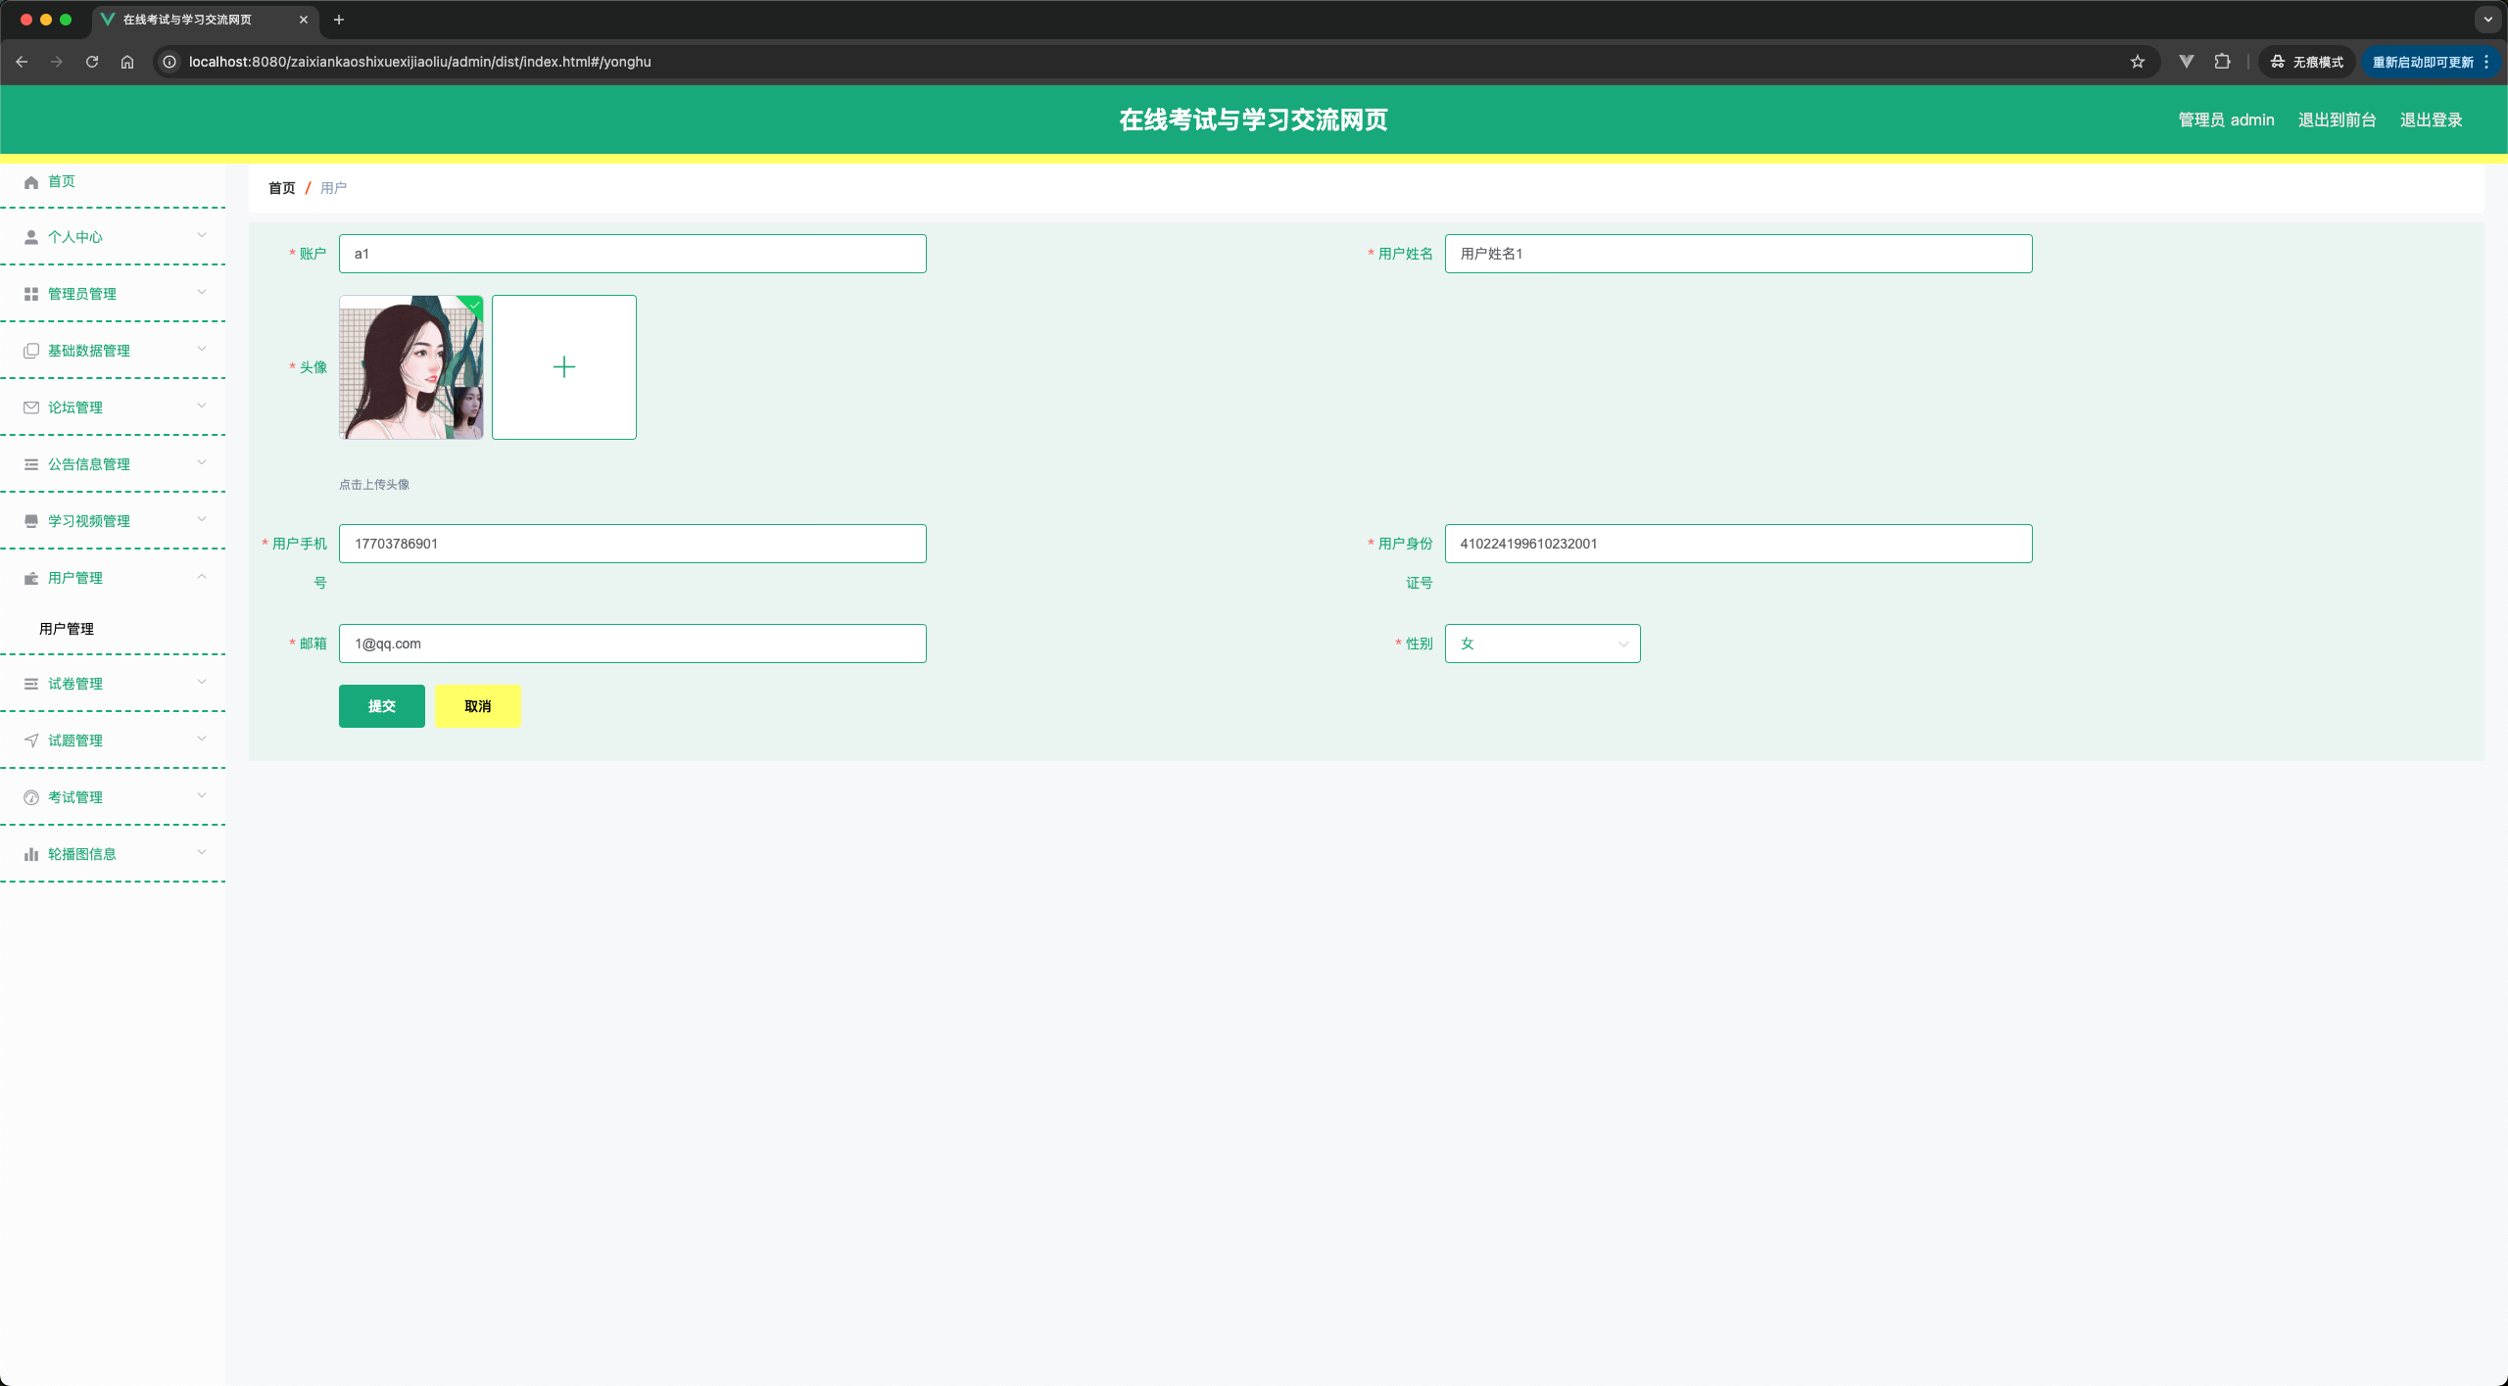Viewport: 2508px width, 1386px height.
Task: Open 考试管理 sidebar menu
Action: (x=113, y=797)
